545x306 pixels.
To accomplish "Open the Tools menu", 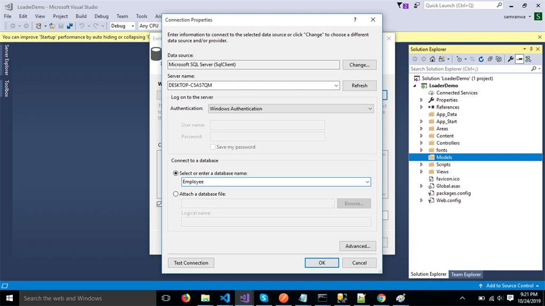I will (x=142, y=16).
